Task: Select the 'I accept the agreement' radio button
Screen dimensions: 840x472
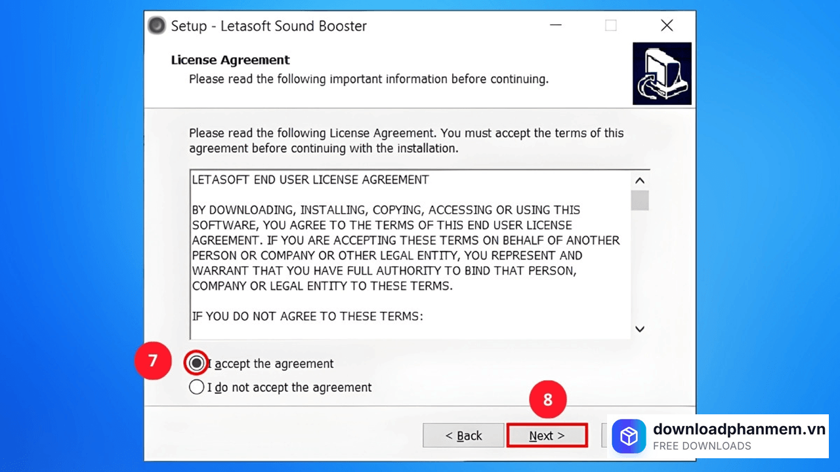Action: (196, 363)
